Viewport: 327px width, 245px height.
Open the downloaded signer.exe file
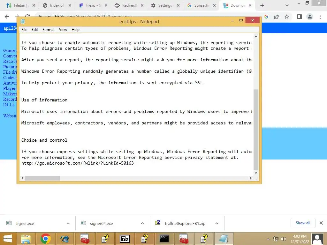(25, 223)
